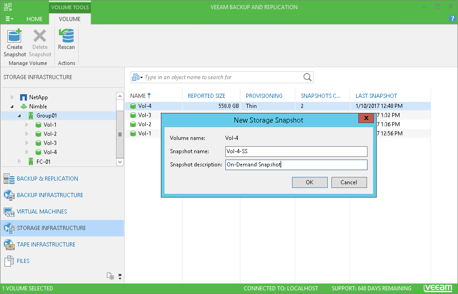Open the search scope dropdown
Viewport: 458px width, 294px height.
point(138,77)
